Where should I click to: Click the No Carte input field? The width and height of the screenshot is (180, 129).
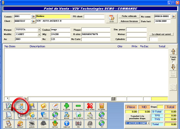pos(96,39)
